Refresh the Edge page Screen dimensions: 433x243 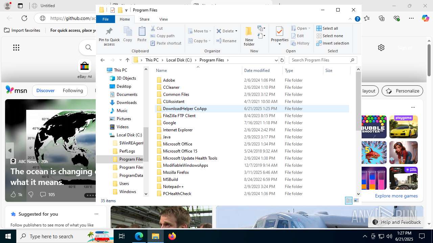(24, 18)
